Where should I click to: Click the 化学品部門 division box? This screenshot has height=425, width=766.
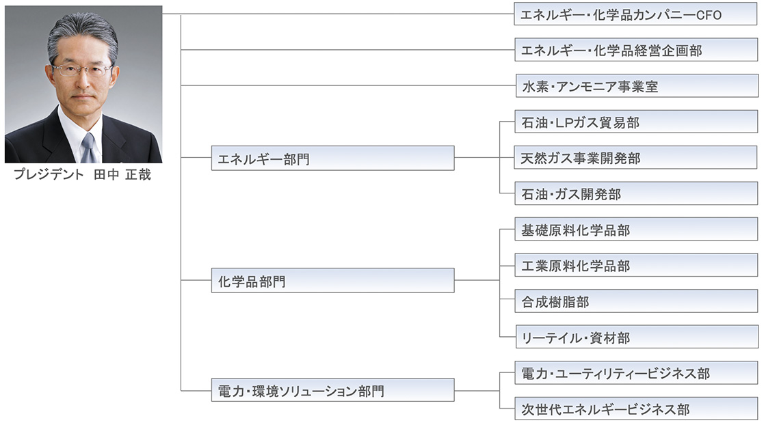coord(332,281)
